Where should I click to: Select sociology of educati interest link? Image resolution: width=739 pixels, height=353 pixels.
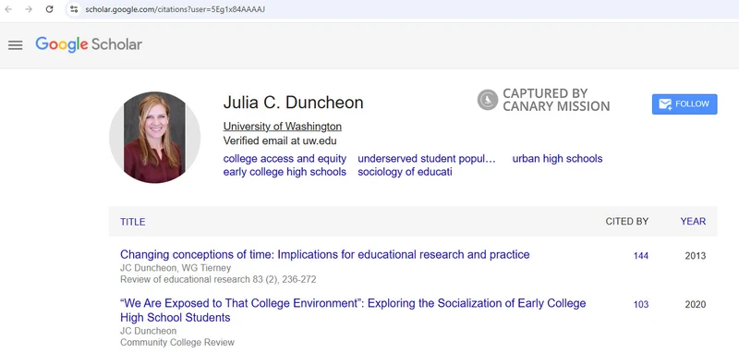click(405, 172)
